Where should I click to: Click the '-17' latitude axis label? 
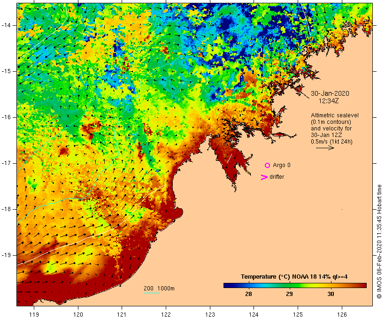[x=6, y=163]
